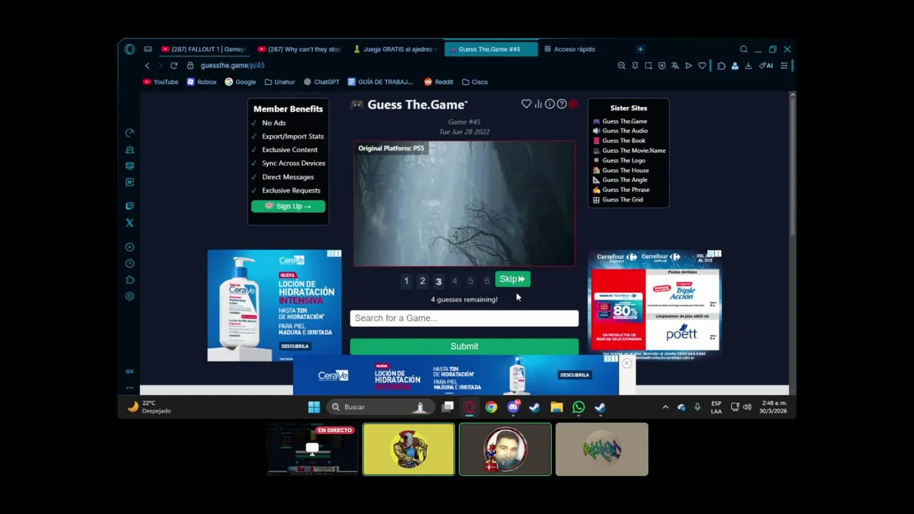Select screenshot number 3
This screenshot has height=514, width=914.
coord(438,281)
